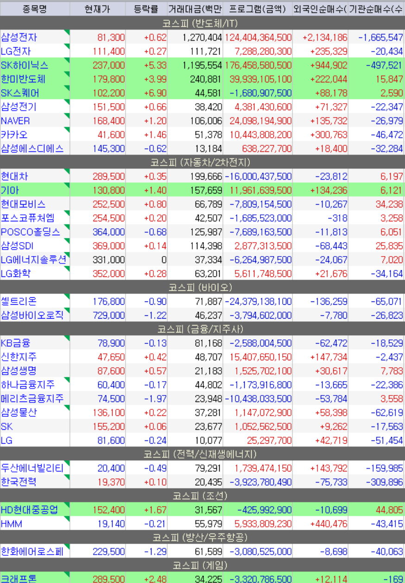Click 두산에너빌리티 current price 20,400
Viewport: 405px width, 583px height.
(111, 468)
